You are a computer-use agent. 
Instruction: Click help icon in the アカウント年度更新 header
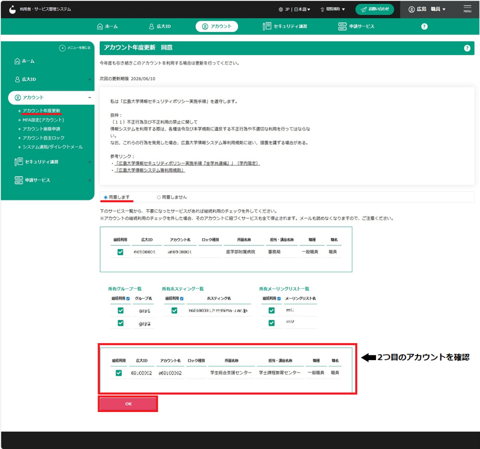(x=467, y=48)
